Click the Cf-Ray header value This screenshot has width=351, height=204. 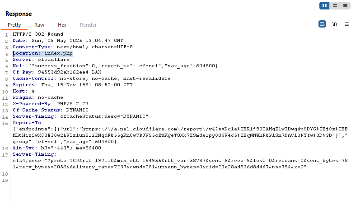pos(70,72)
